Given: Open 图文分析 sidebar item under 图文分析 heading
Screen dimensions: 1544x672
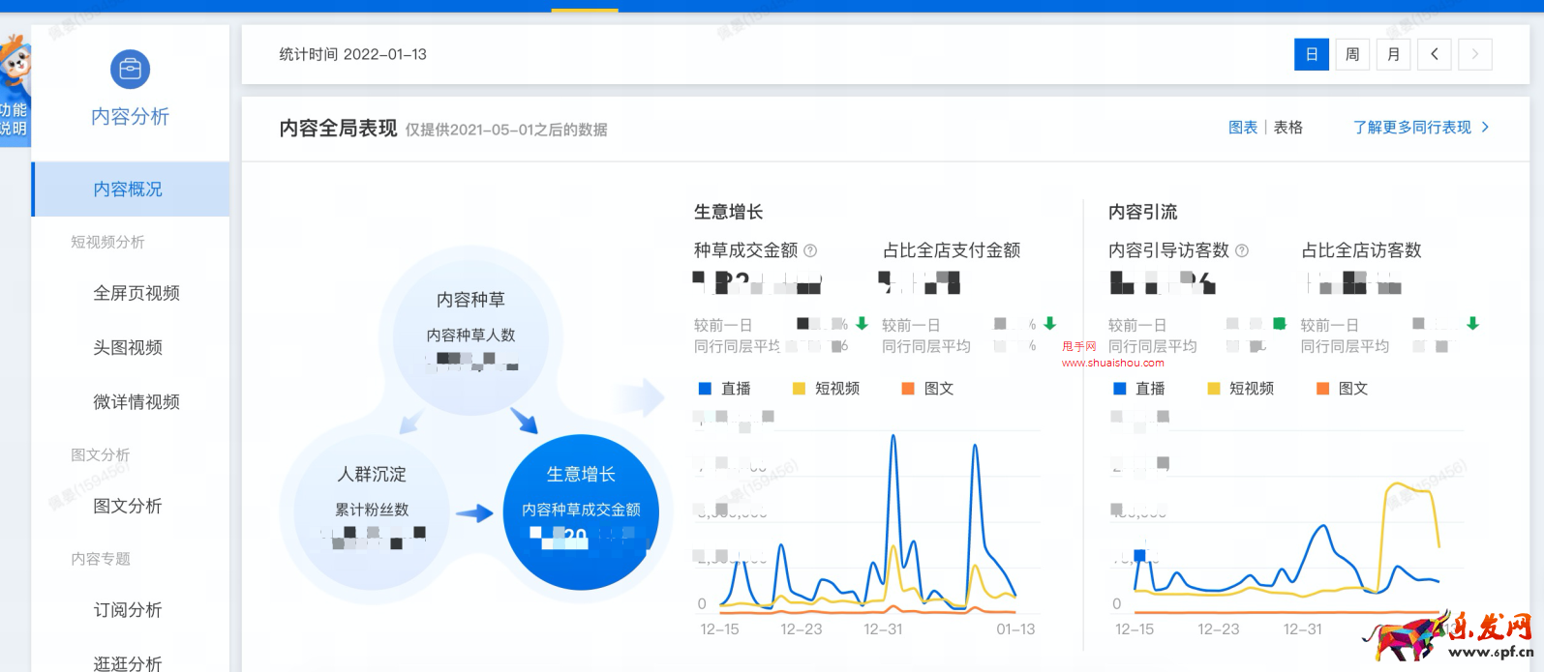Looking at the screenshot, I should pos(128,506).
